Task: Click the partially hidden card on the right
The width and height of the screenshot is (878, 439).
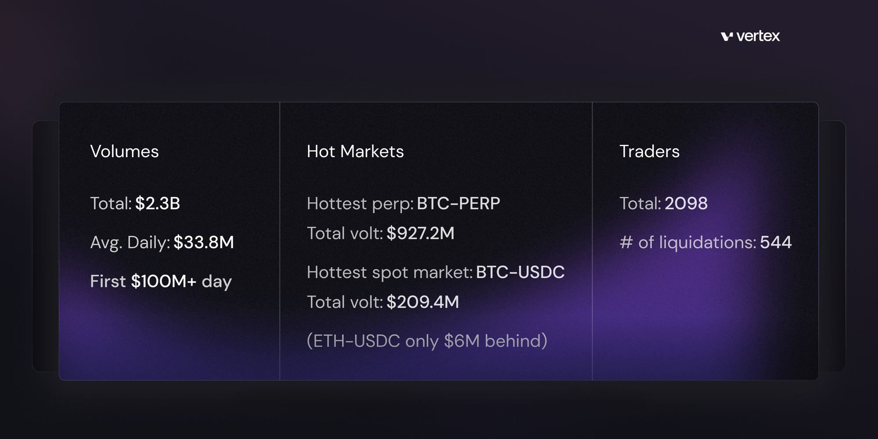Action: pyautogui.click(x=832, y=246)
